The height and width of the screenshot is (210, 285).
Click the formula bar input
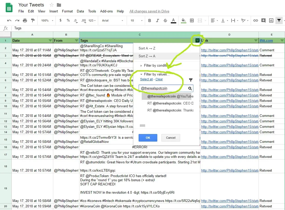149,28
